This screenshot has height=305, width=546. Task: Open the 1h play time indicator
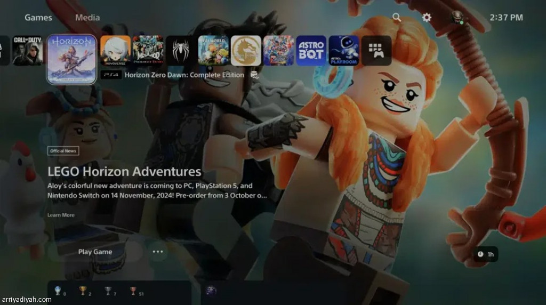[x=486, y=254]
